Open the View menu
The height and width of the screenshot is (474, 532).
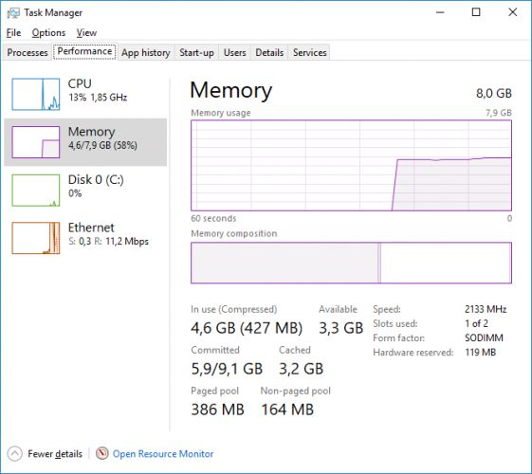coord(86,33)
